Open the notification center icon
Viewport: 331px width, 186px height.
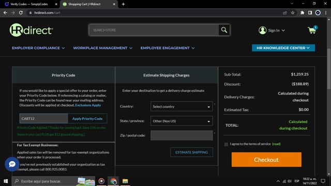[323, 181]
